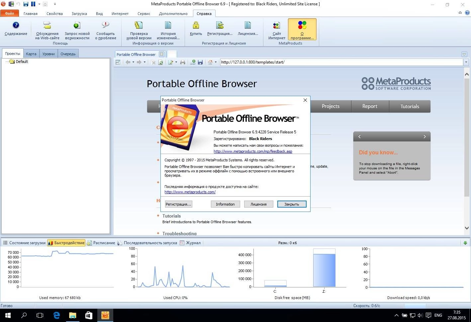The image size is (471, 322).
Task: Click the back arrow in browser toolbar
Action: pos(128,62)
